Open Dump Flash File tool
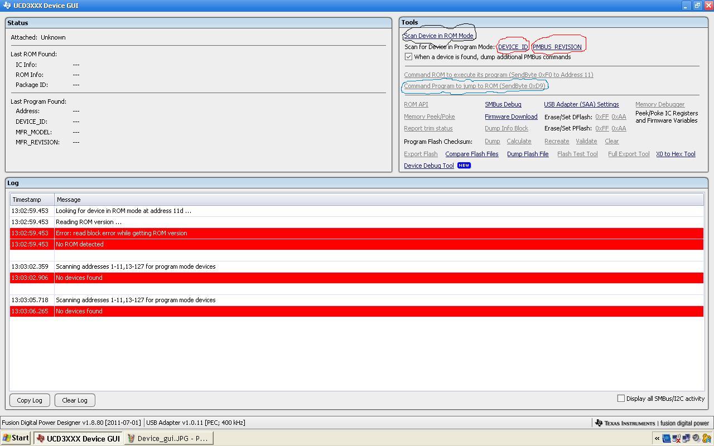The image size is (714, 446). 527,154
